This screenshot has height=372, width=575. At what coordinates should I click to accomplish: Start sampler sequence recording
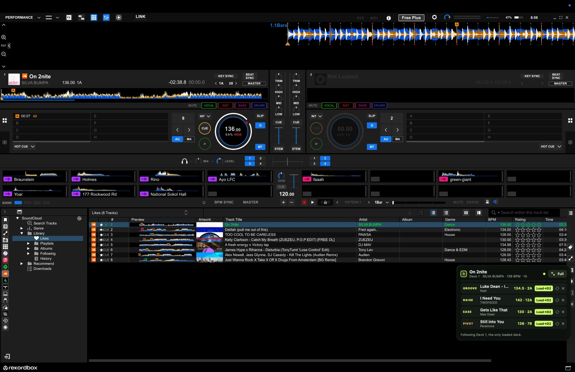[x=304, y=202]
